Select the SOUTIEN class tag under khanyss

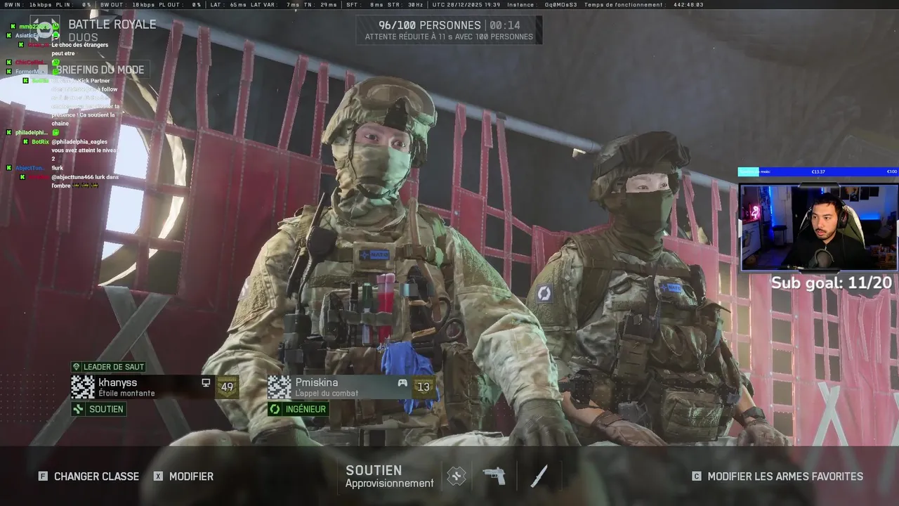[x=99, y=409]
